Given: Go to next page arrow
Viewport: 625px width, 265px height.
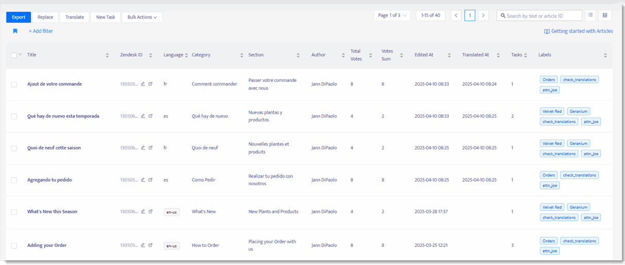Looking at the screenshot, I should pyautogui.click(x=483, y=15).
